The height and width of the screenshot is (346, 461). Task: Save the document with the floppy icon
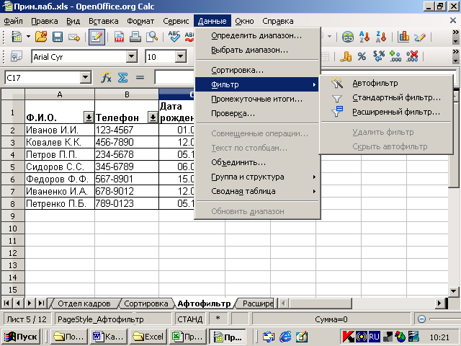[58, 37]
